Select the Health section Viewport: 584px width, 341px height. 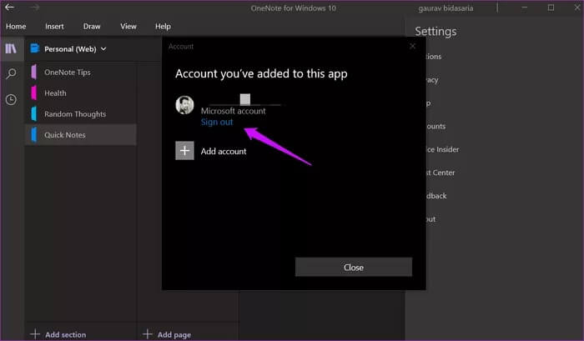click(81, 93)
